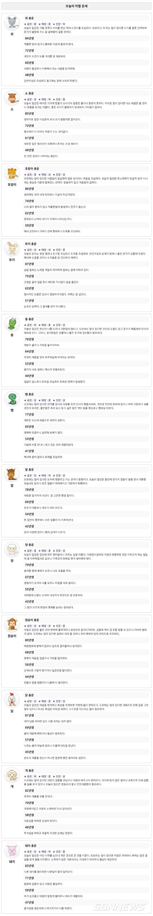
Task: Click the rabbit (토끼) zodiac icon
Action: (12, 248)
